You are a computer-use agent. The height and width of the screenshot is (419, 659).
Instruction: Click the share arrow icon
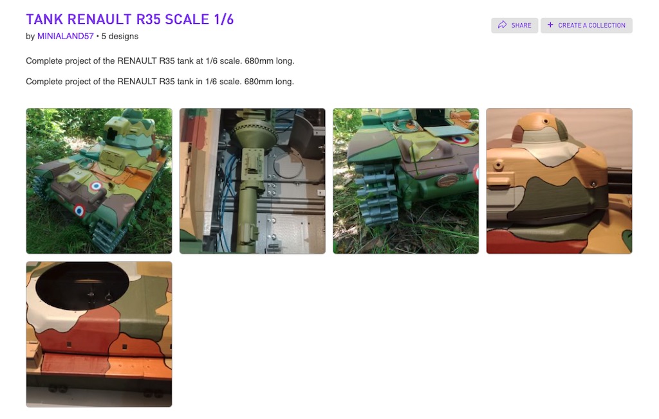click(502, 25)
